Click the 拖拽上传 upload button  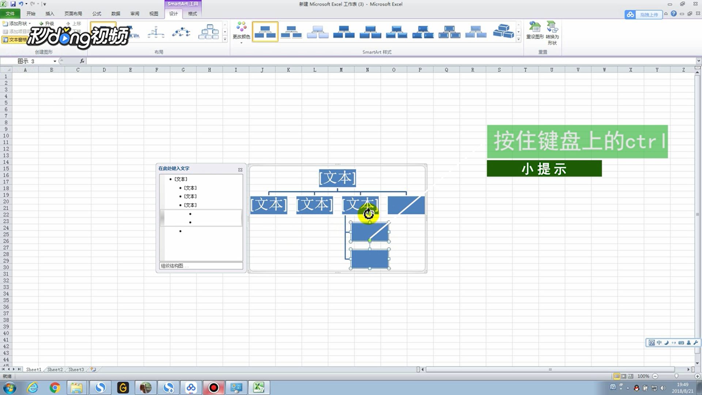(649, 15)
